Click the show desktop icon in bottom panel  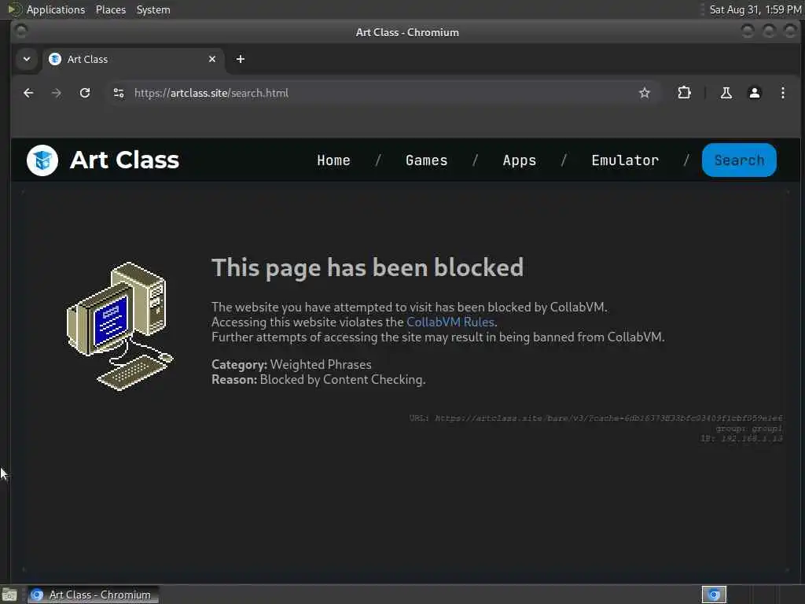click(9, 595)
